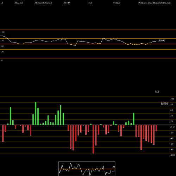Viewport: 176px width, 176px height.
Task: Click the -21 value in the mini chart
Action: tap(113, 167)
